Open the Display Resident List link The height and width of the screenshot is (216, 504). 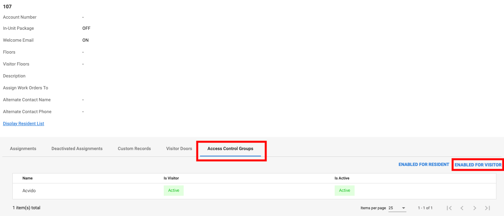pyautogui.click(x=24, y=123)
